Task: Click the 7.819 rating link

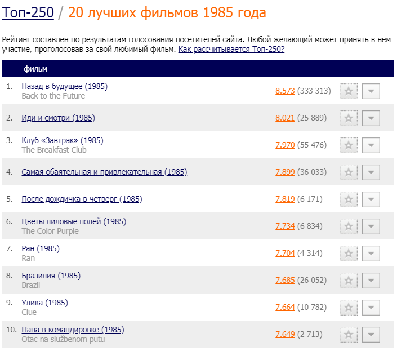Action: [x=285, y=199]
